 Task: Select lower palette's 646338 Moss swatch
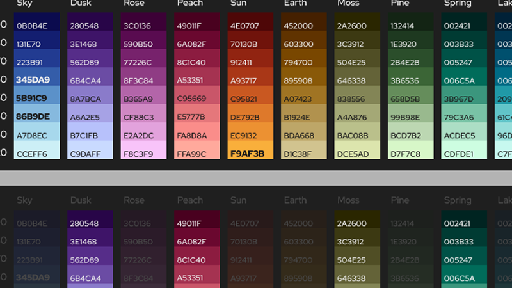point(357,275)
